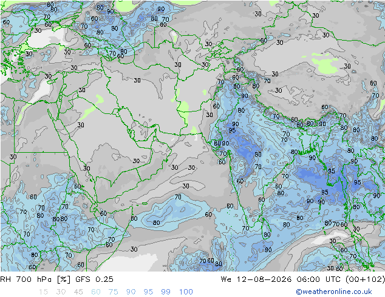Click legend value 30 in the color scale

point(61,292)
